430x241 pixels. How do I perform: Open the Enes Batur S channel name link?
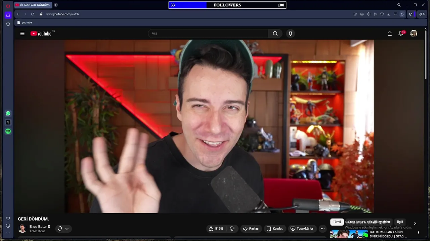click(40, 227)
